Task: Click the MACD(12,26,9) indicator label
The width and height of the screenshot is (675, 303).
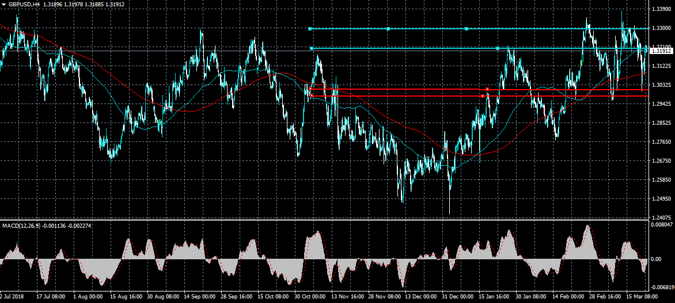Action: tap(20, 225)
